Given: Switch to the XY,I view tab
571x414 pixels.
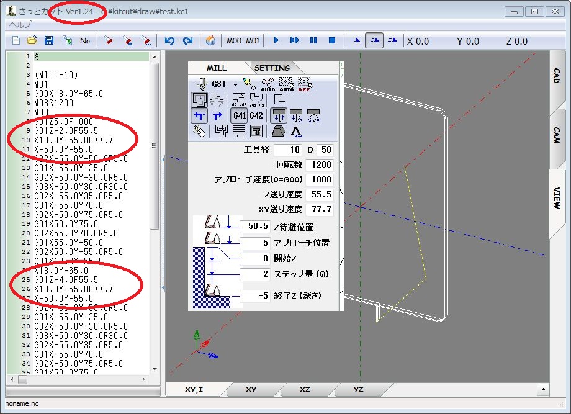Looking at the screenshot, I should (x=194, y=390).
